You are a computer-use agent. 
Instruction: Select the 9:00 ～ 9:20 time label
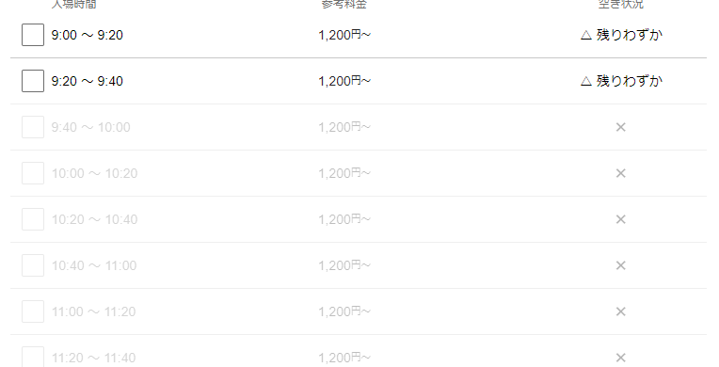click(x=88, y=35)
